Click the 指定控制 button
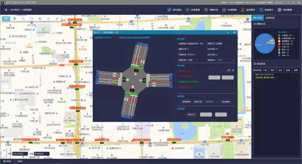Screen dimensions: 302x164 [x=226, y=102]
